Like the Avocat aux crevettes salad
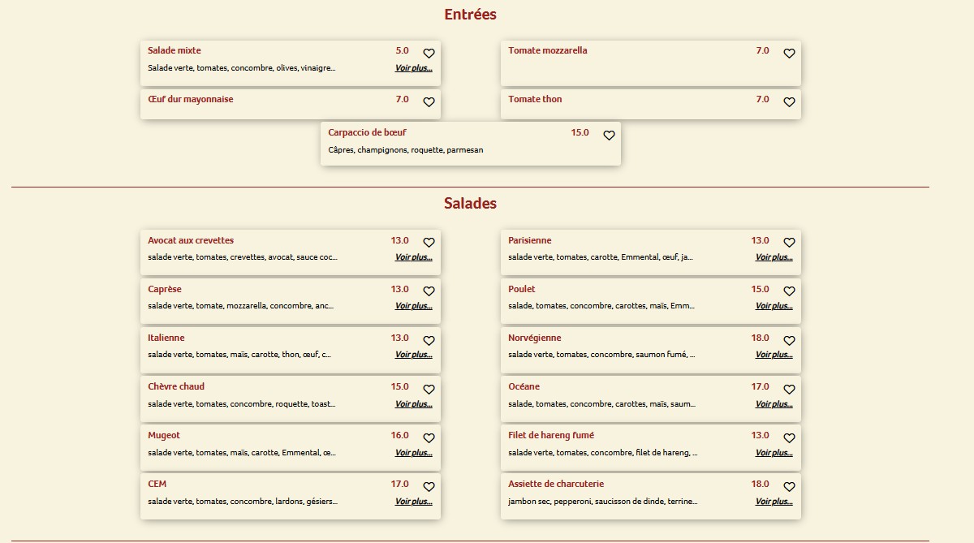Screen dimensions: 974x543 click(x=429, y=243)
